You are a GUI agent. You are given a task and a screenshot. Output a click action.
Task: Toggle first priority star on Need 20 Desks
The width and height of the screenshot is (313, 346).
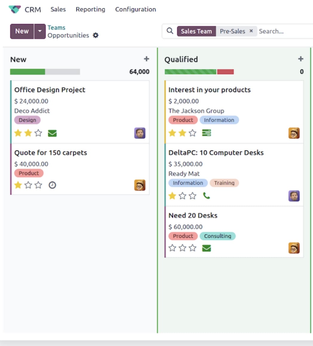click(x=172, y=248)
